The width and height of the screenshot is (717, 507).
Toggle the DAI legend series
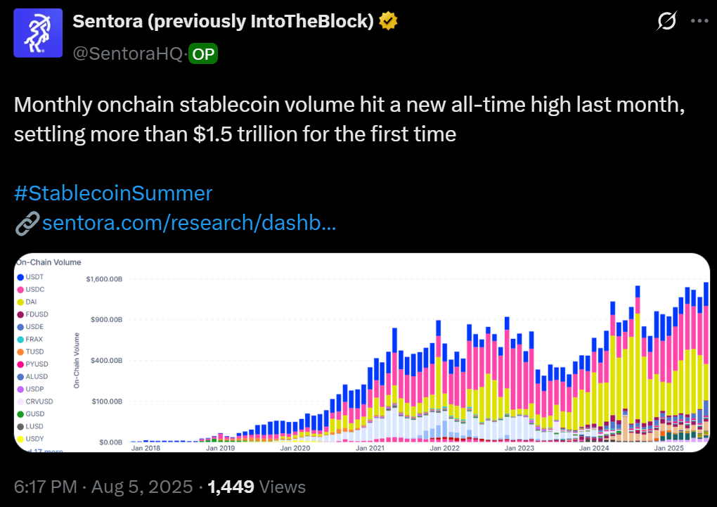pyautogui.click(x=27, y=302)
